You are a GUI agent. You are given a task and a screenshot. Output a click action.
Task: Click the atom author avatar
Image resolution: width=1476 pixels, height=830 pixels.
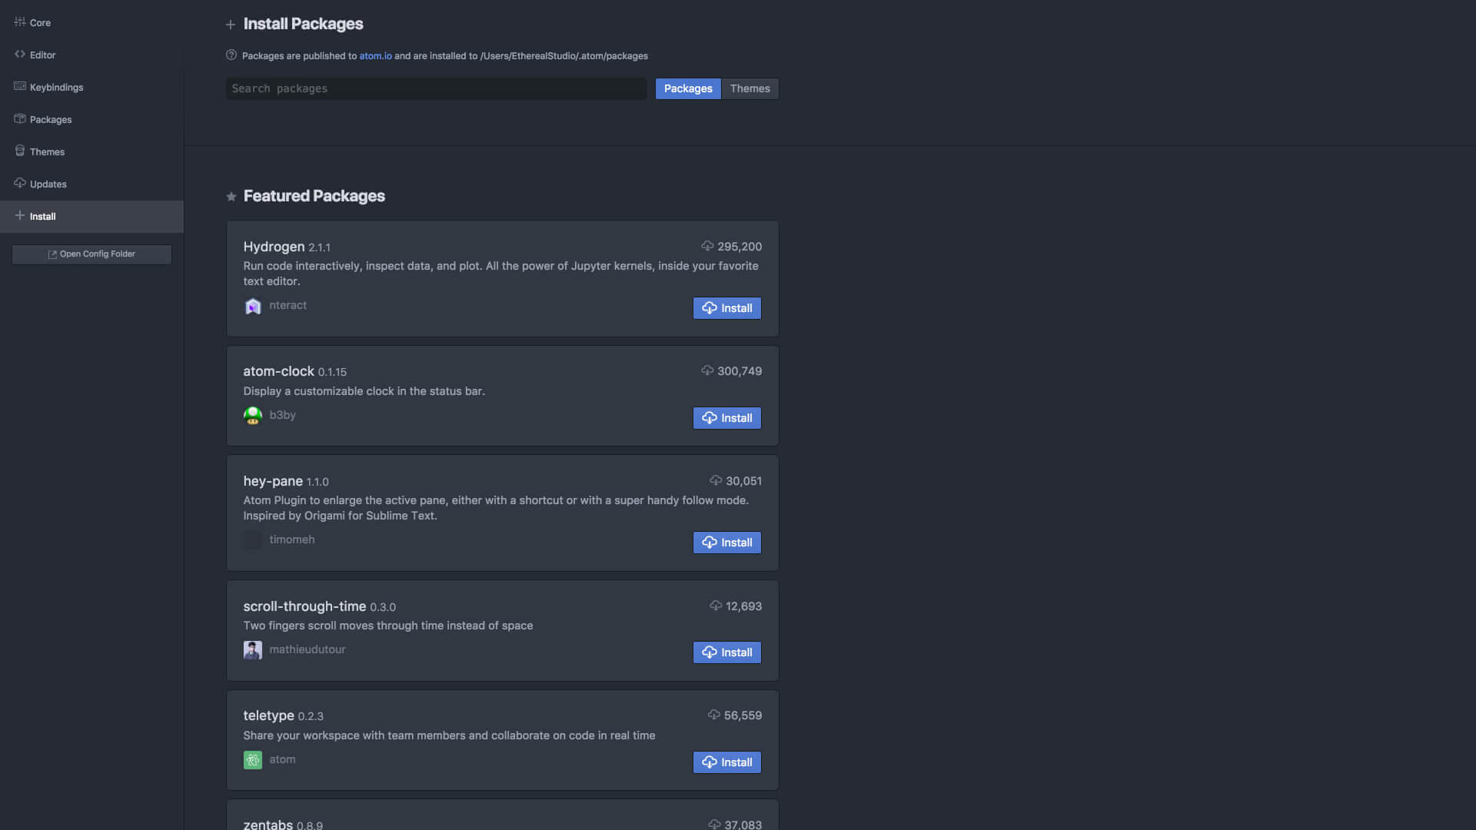tap(253, 760)
